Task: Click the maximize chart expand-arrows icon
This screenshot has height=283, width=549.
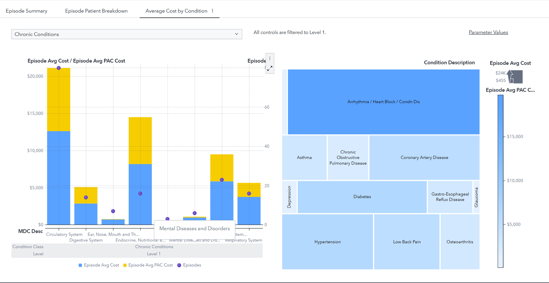Action: coord(270,68)
